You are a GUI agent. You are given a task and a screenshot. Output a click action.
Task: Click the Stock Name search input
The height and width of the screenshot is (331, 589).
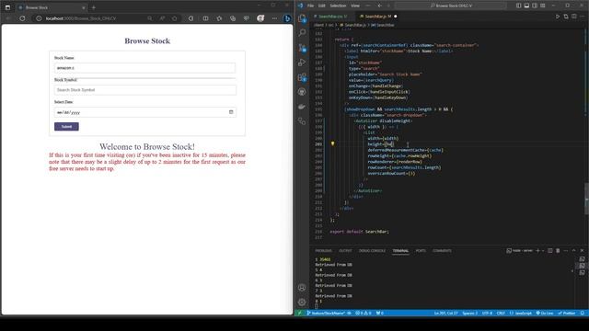[x=145, y=68]
